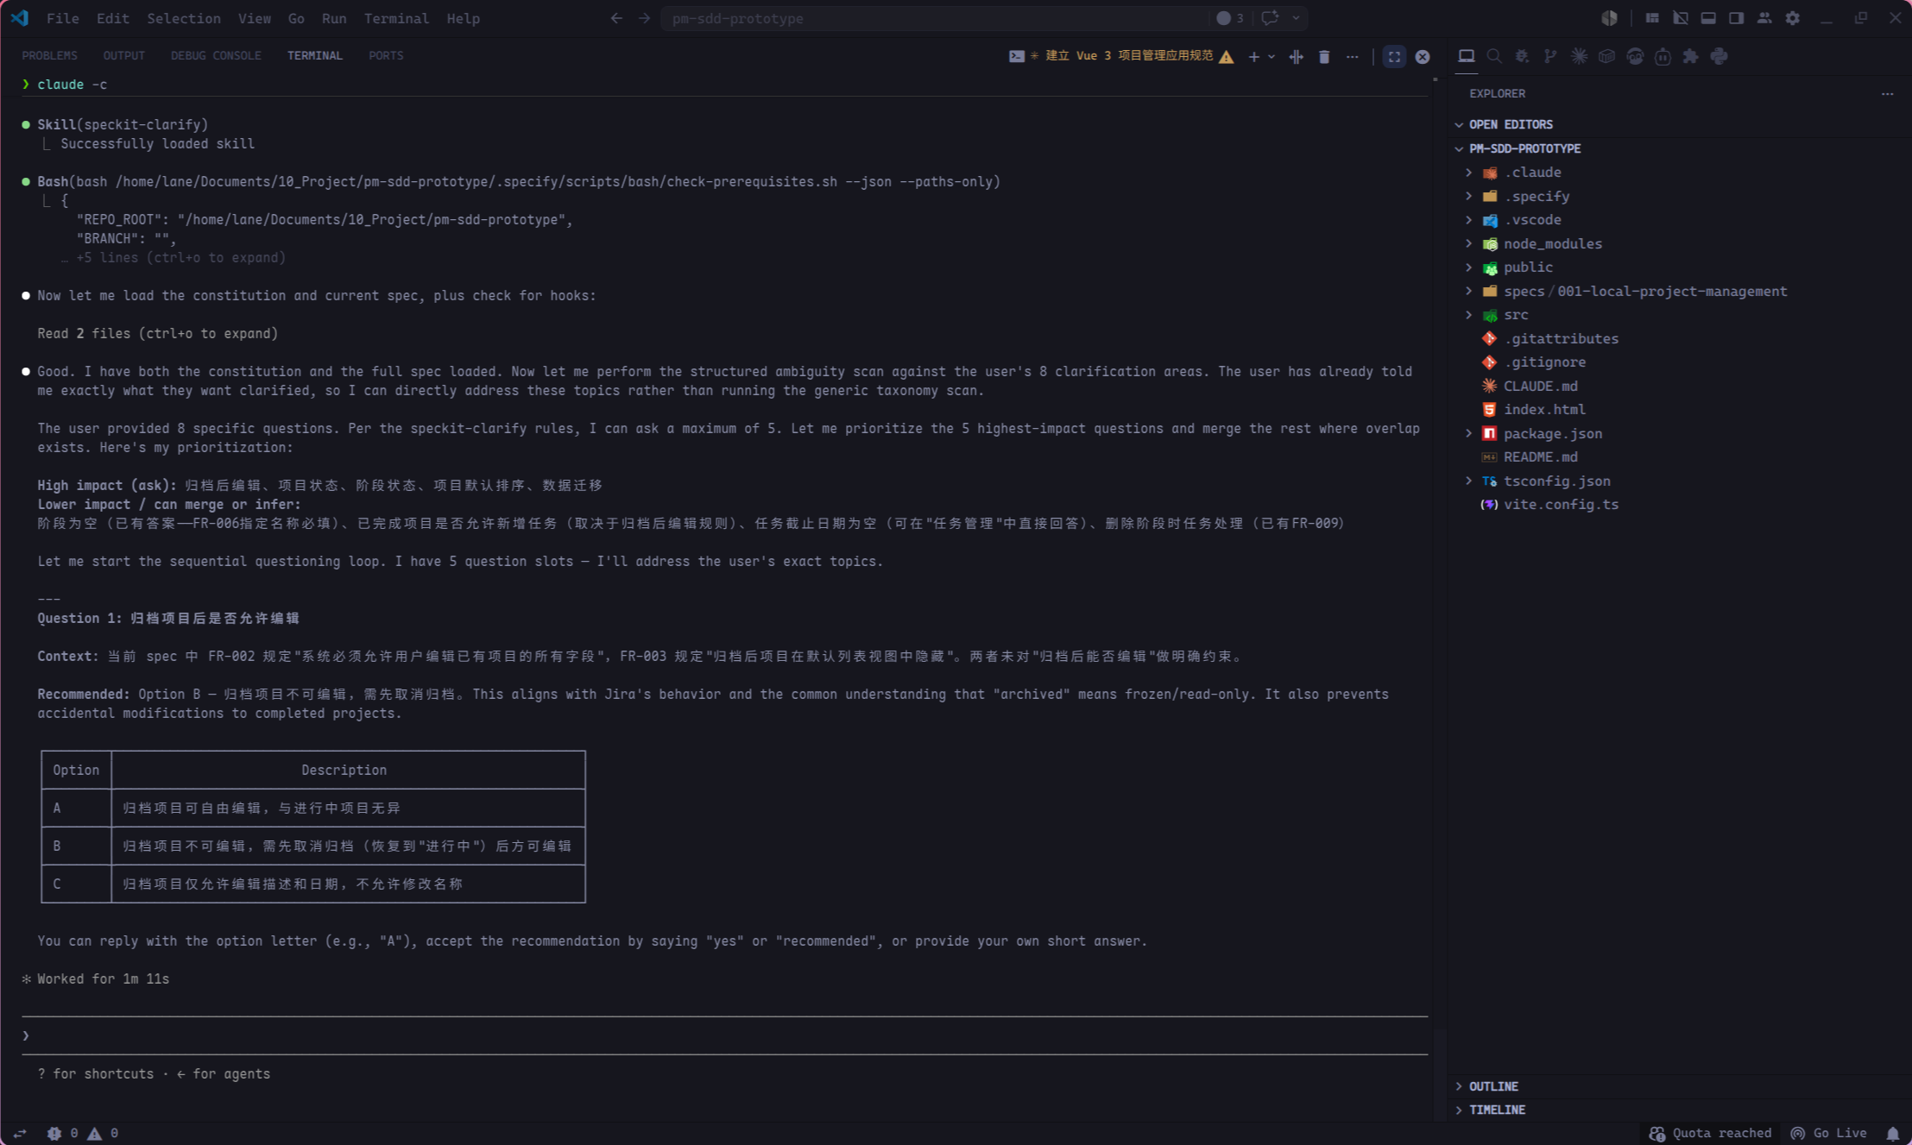
Task: Open the GitHub Copilot icon in the sidebar bar
Action: point(1635,56)
